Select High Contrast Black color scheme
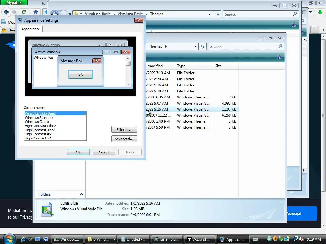Screen dimensions: 326x244 tap(55, 130)
